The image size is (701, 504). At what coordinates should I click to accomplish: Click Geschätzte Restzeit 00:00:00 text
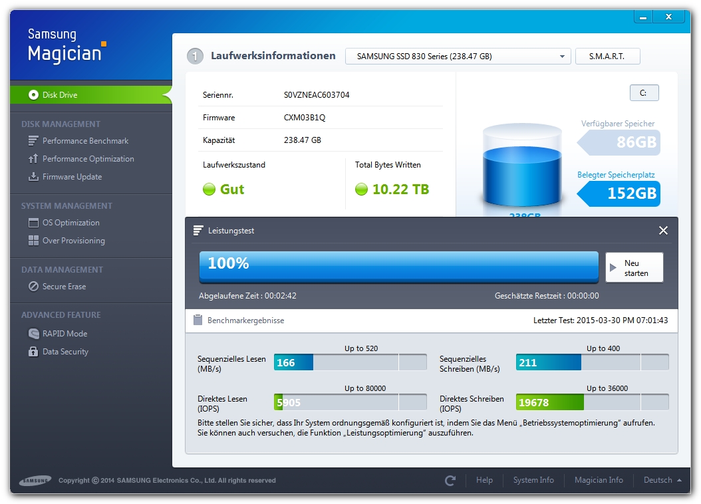point(547,296)
